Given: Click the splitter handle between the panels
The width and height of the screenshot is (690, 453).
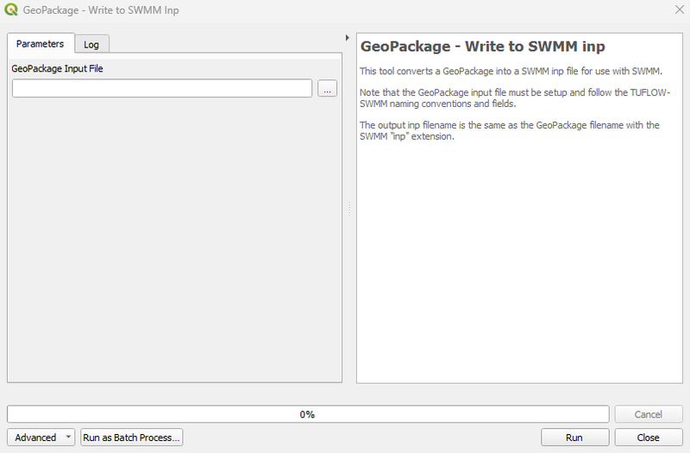Looking at the screenshot, I should click(x=349, y=209).
